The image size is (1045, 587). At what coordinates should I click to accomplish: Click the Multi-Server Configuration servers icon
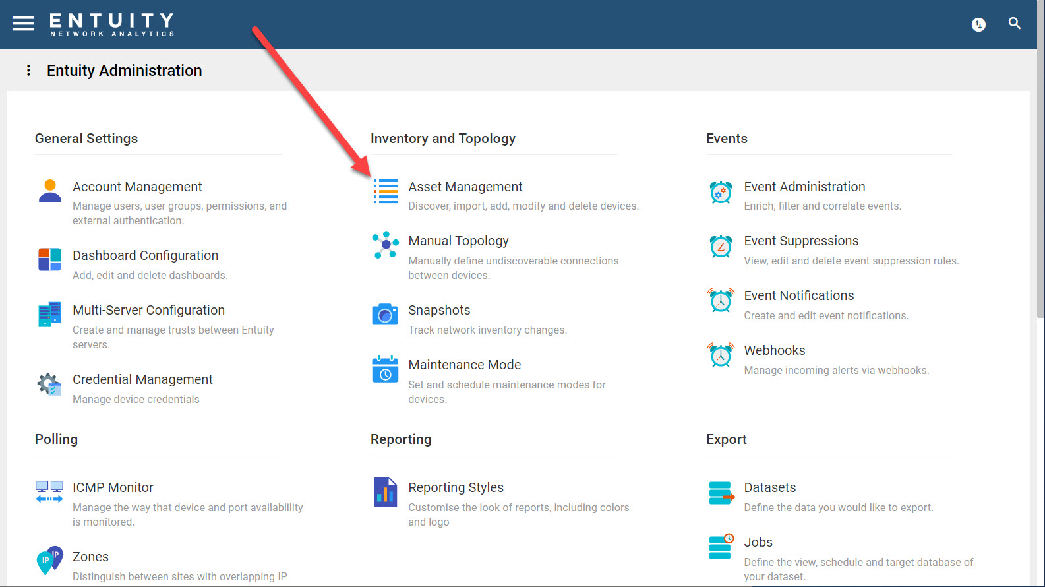(49, 314)
